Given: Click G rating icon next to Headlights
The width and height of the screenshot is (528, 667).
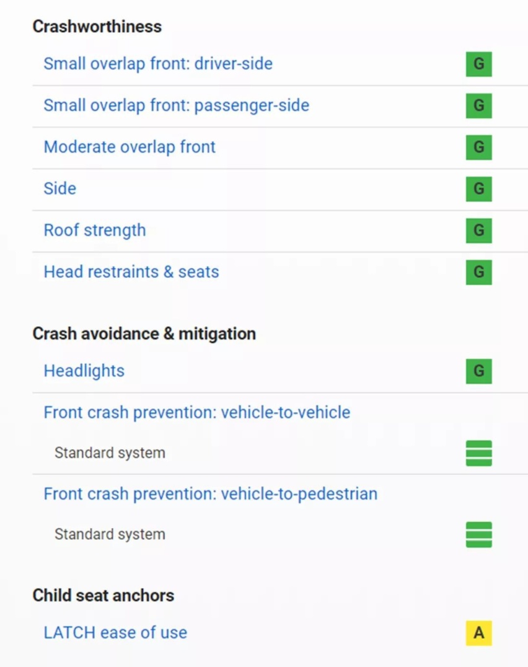Looking at the screenshot, I should 478,371.
